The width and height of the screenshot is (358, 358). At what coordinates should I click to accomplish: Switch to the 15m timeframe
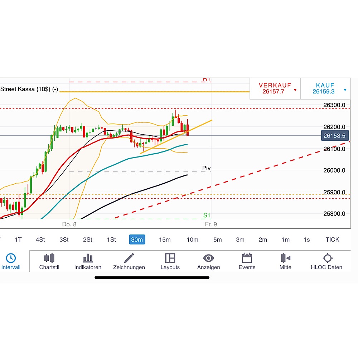(165, 240)
